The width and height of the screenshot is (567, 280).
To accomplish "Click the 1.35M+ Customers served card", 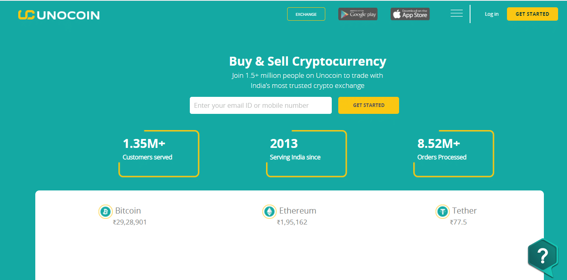I will point(158,153).
